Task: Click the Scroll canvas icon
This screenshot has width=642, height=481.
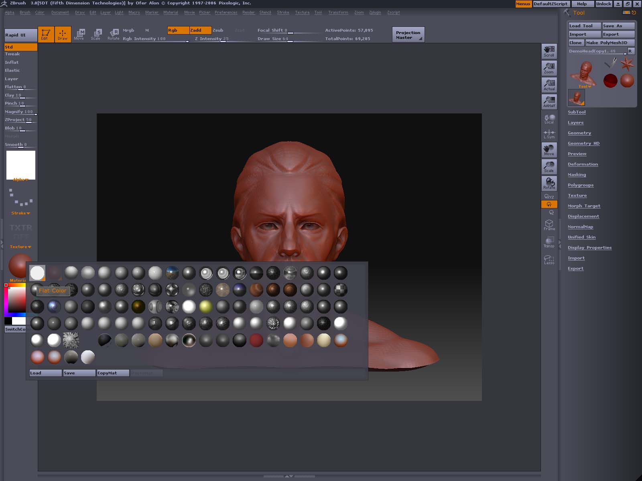Action: tap(549, 51)
